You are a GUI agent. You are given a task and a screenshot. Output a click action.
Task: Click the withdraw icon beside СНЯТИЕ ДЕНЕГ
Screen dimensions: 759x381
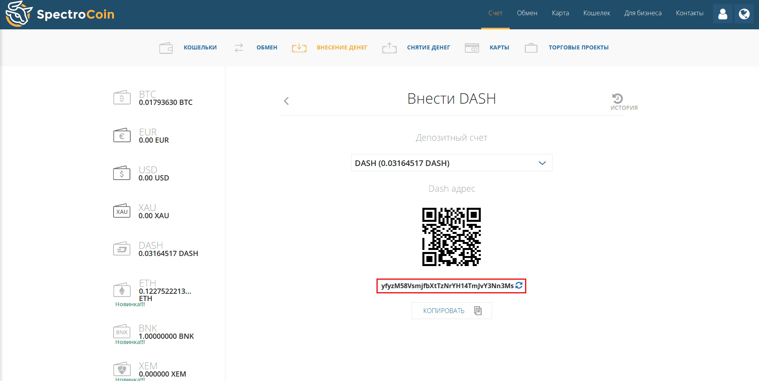pyautogui.click(x=389, y=48)
